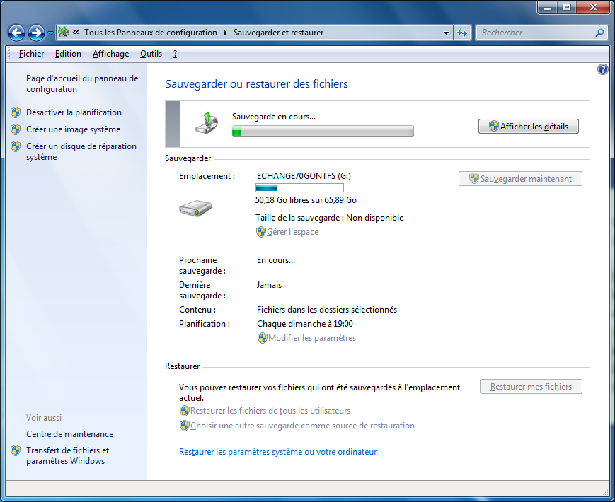Open Page d'accueil du panneau de configuration
This screenshot has height=502, width=615.
pos(82,83)
